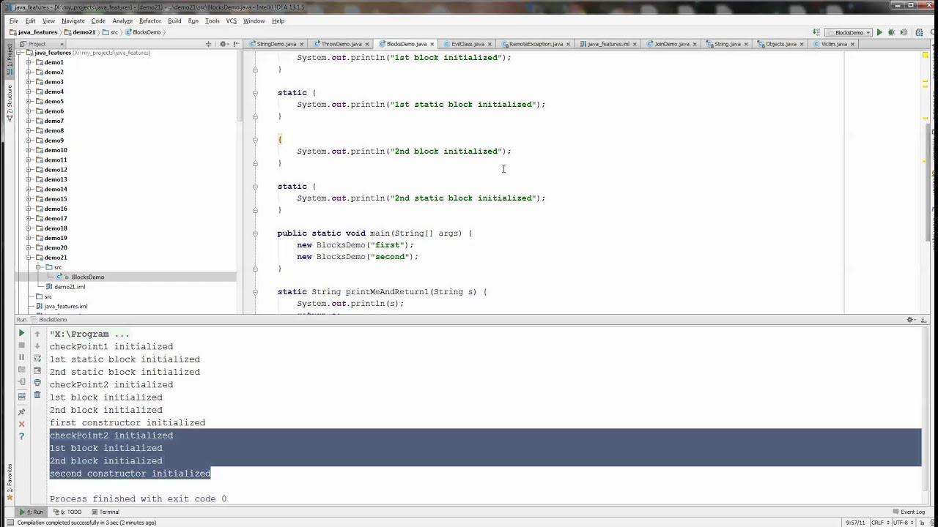Viewport: 938px width, 527px height.
Task: Hide the Run tool window
Action: pyautogui.click(x=923, y=320)
